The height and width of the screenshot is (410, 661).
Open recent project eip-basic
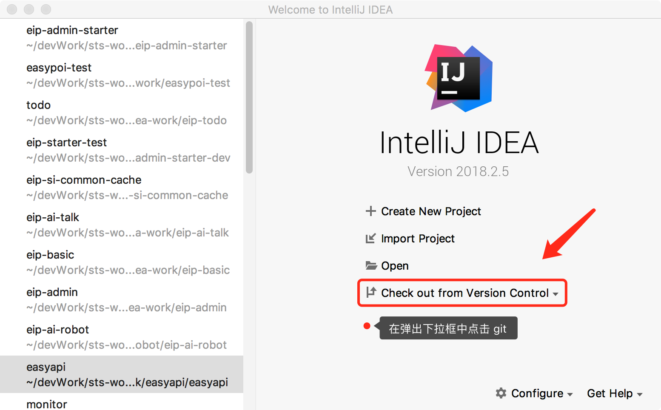coord(122,262)
